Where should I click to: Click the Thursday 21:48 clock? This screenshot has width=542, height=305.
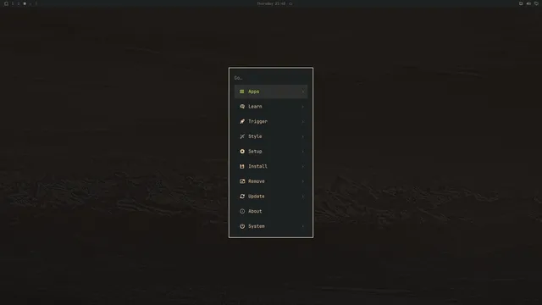coord(271,3)
